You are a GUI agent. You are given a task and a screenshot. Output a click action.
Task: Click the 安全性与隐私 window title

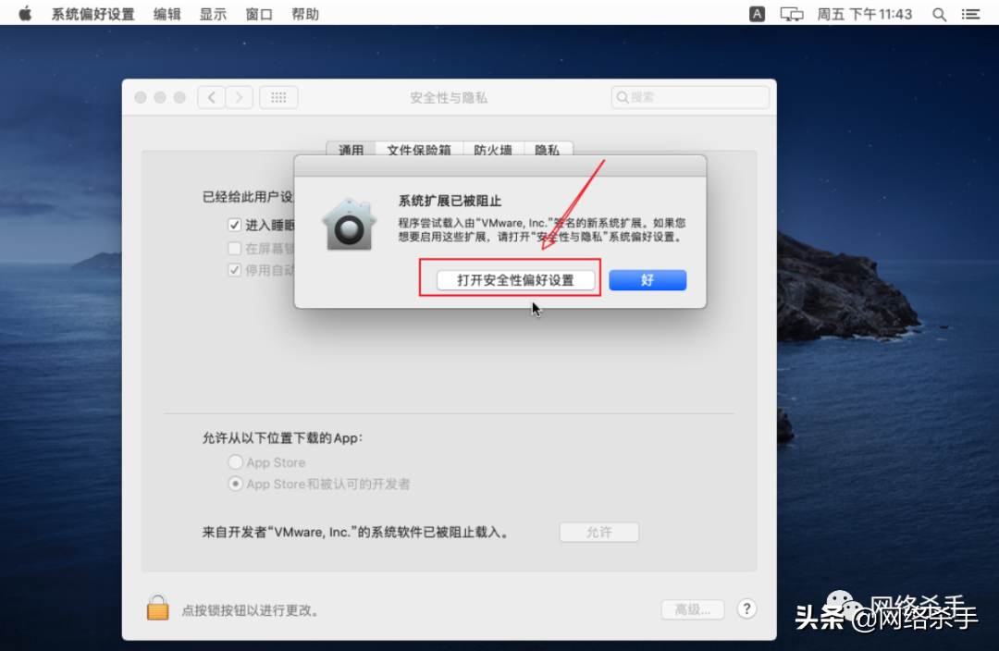[449, 97]
